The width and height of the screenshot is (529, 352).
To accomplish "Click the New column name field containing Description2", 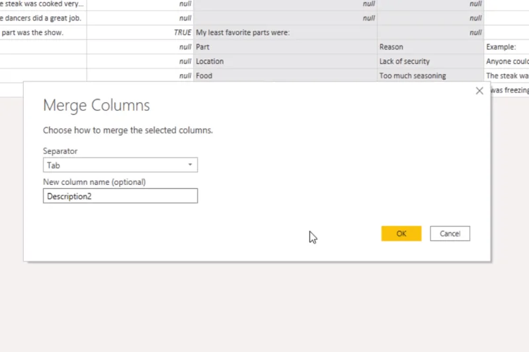I will pyautogui.click(x=120, y=196).
